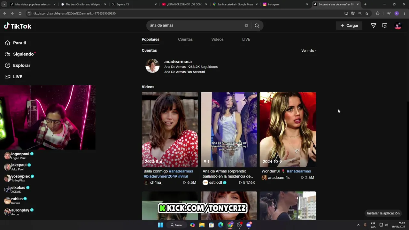
Task: Click the browser back arrow
Action: point(4,13)
